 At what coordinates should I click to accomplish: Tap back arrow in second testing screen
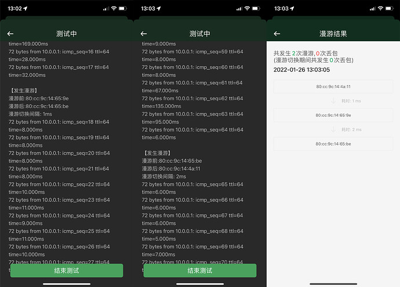click(144, 34)
